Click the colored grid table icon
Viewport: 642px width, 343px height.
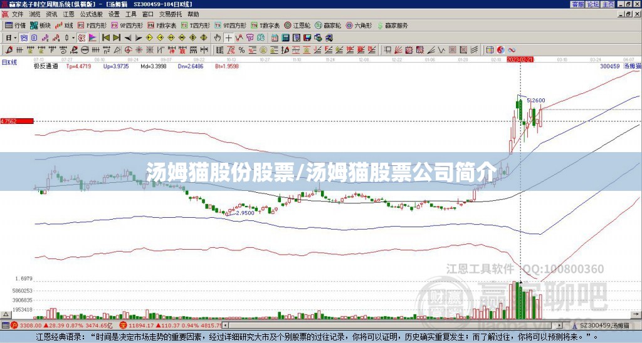490,50
